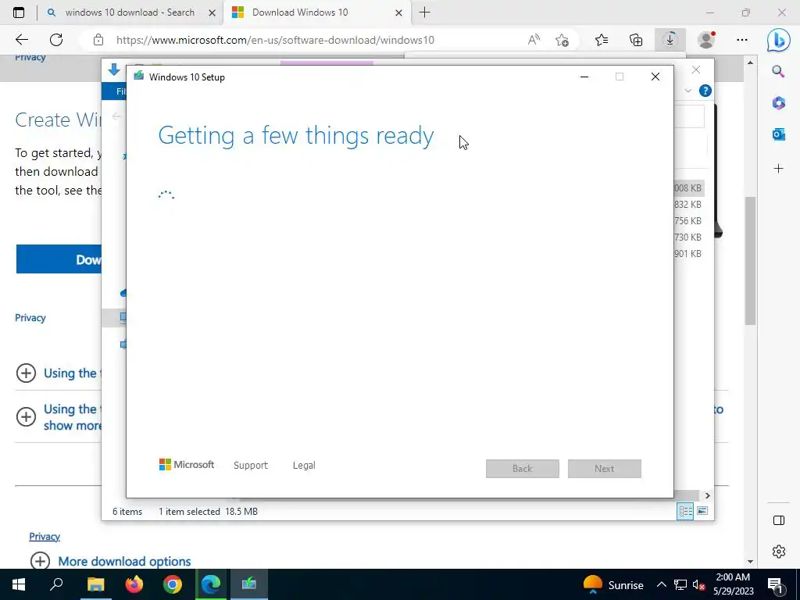Image resolution: width=800 pixels, height=600 pixels.
Task: Activate Read aloud icon in address bar
Action: [x=534, y=40]
